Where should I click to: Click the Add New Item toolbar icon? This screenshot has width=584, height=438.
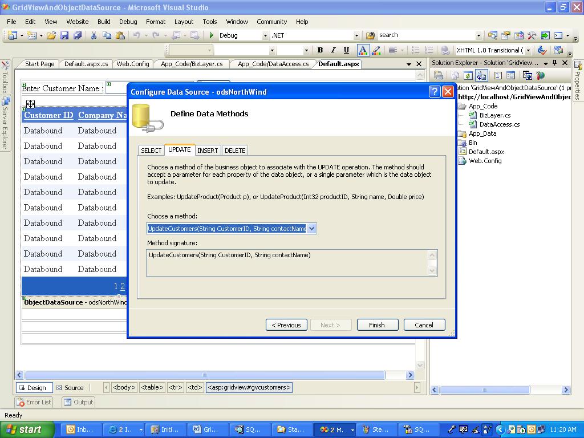32,35
